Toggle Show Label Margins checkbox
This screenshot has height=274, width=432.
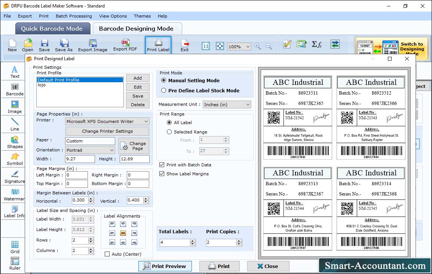point(162,174)
